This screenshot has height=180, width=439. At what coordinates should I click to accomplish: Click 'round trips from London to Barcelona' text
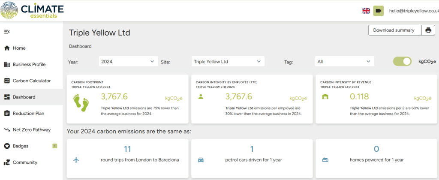(x=140, y=160)
